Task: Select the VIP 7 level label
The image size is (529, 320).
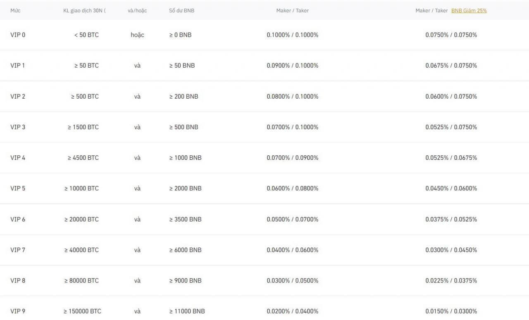Action: [18, 250]
